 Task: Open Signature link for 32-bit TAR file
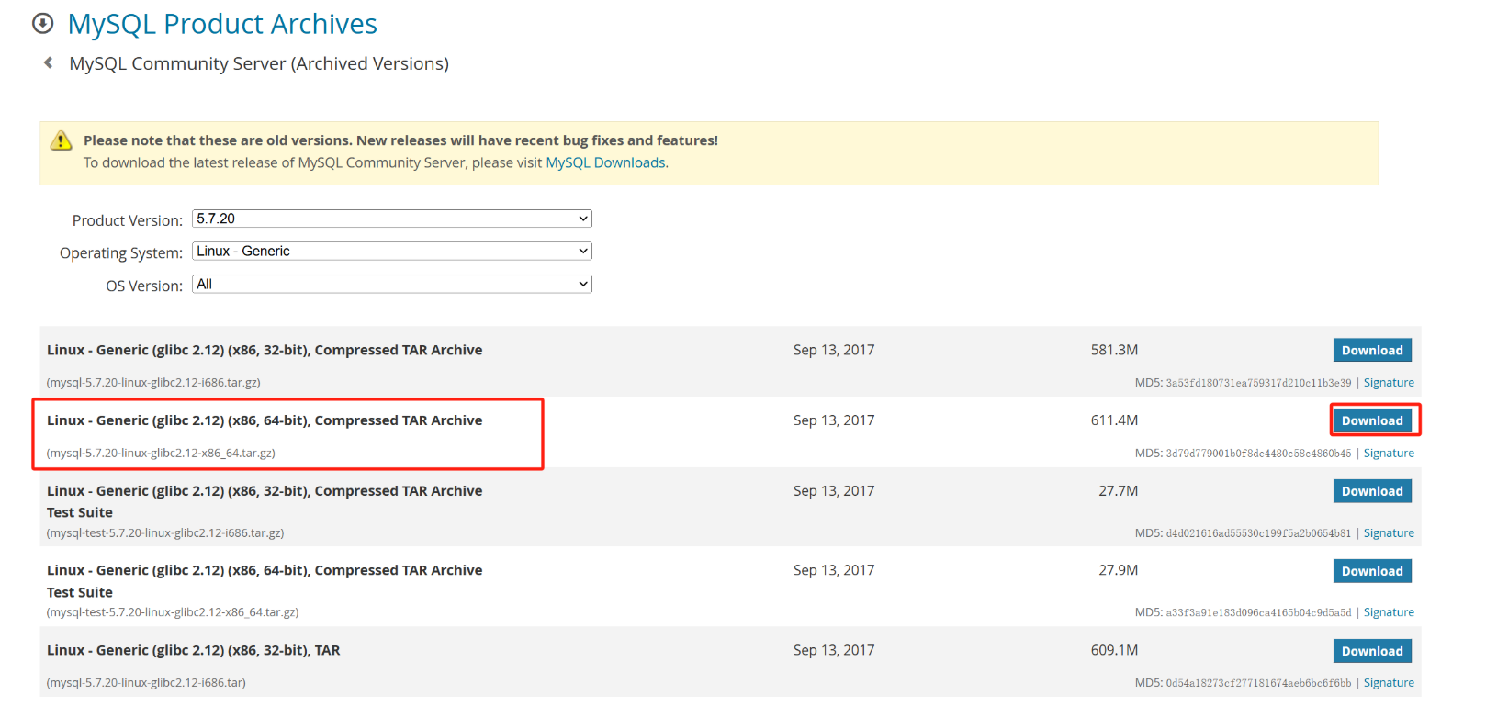(1388, 683)
